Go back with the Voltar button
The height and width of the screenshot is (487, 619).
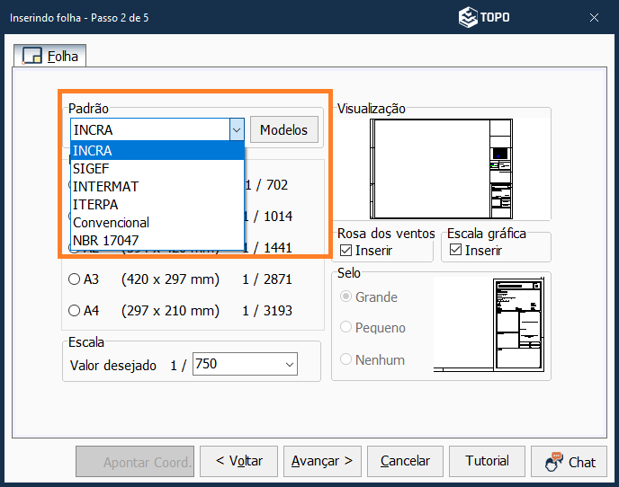238,461
